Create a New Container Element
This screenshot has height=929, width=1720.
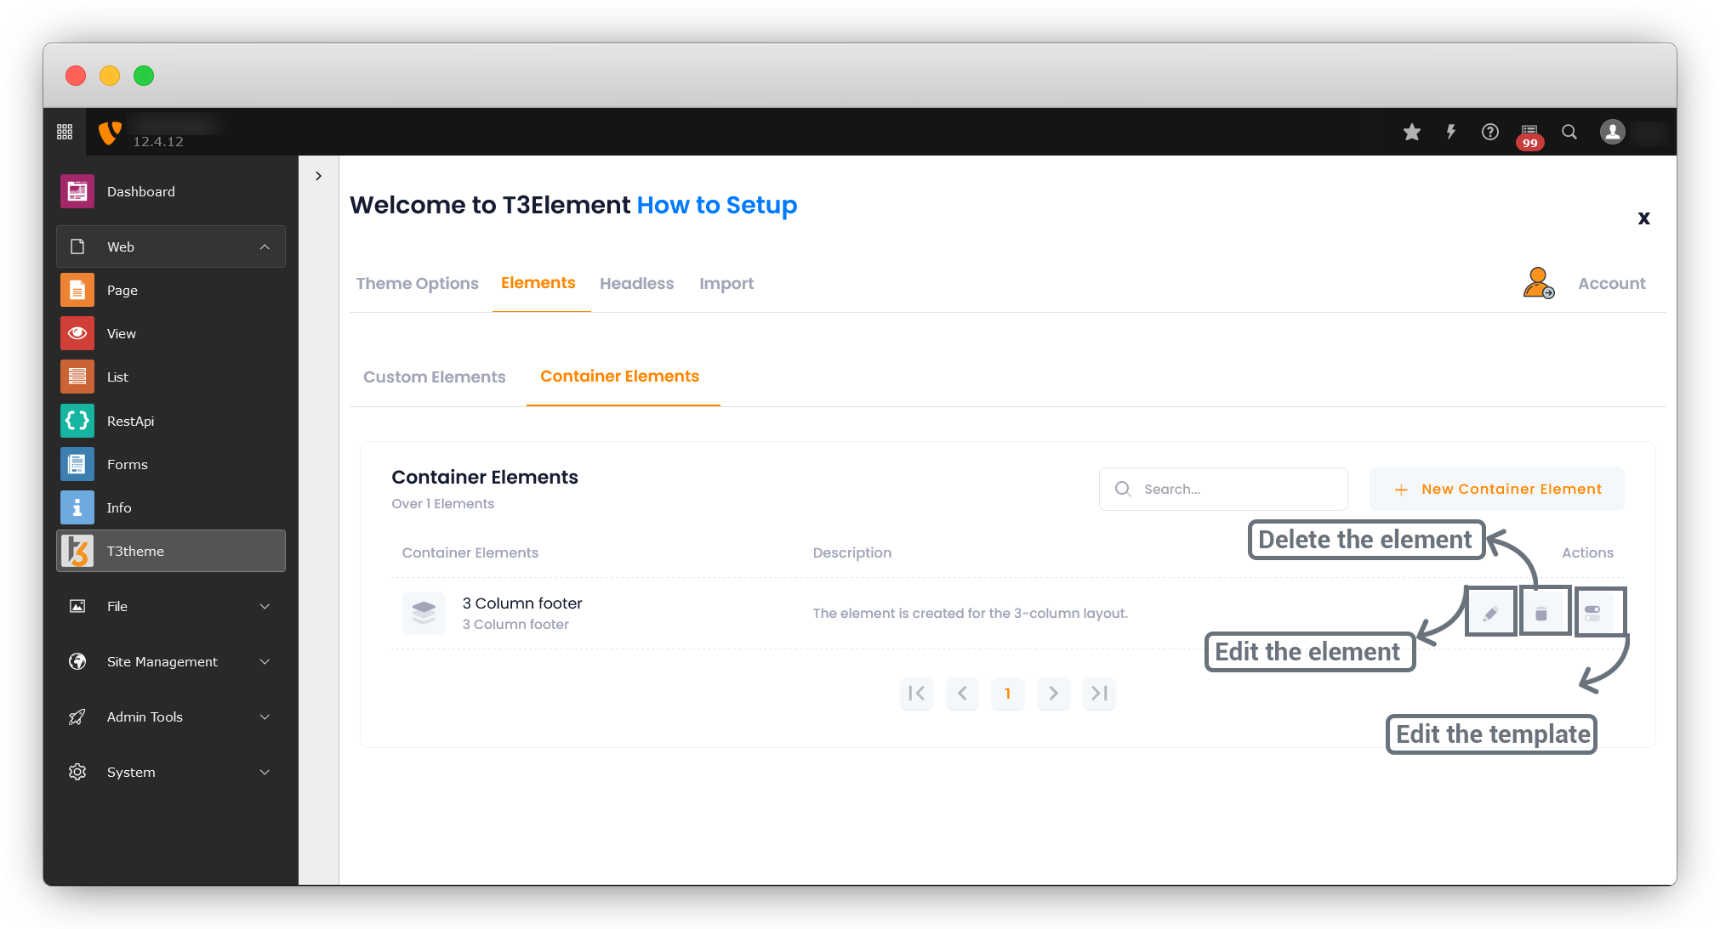(x=1497, y=490)
